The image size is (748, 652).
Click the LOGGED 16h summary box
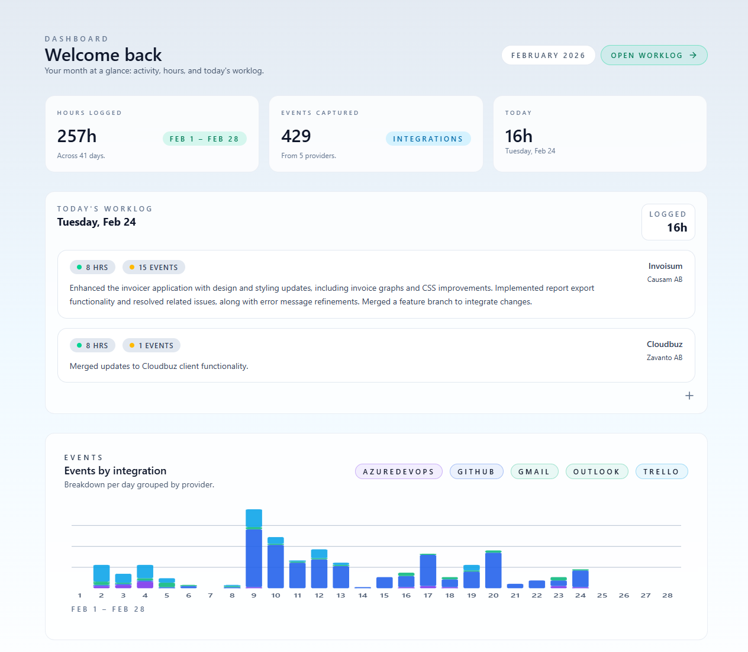pyautogui.click(x=668, y=222)
